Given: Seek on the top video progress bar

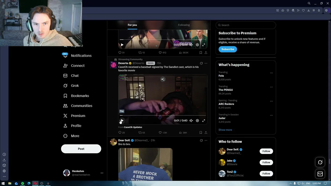Looking at the screenshot, I should pos(163,40).
